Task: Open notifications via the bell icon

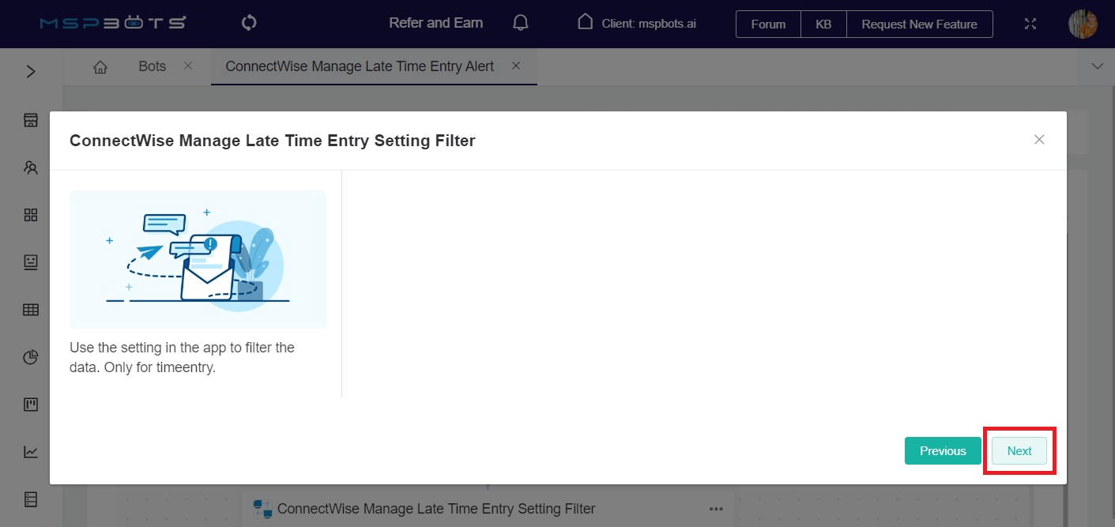Action: point(520,24)
